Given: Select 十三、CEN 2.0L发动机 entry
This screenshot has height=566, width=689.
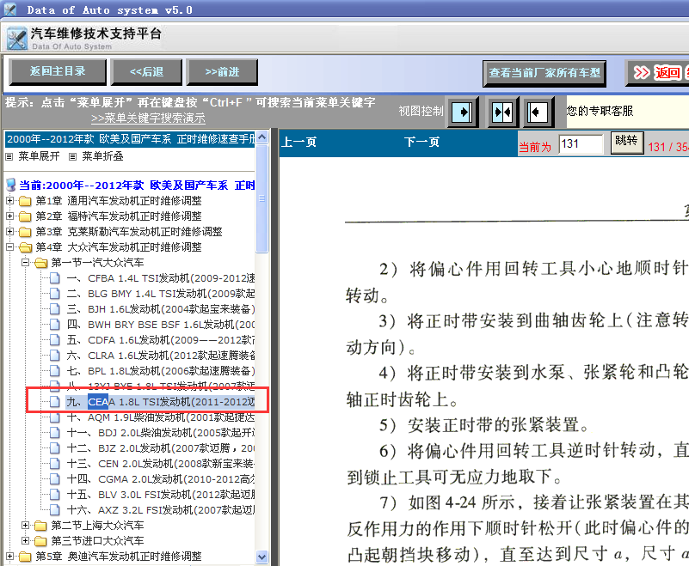Looking at the screenshot, I should (161, 464).
